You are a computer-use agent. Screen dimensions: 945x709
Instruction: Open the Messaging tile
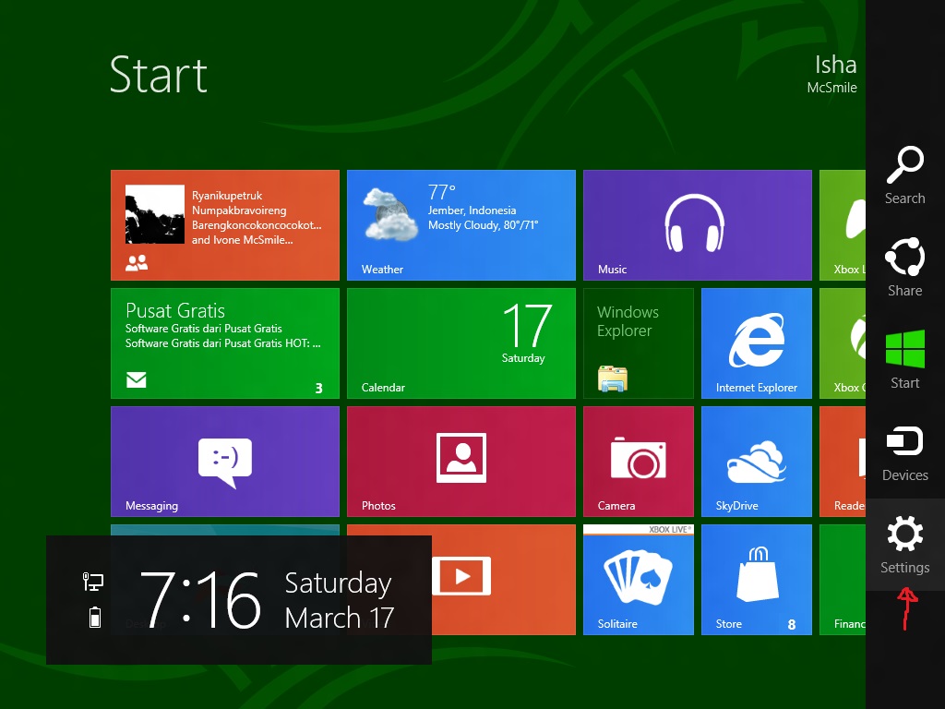(x=225, y=462)
